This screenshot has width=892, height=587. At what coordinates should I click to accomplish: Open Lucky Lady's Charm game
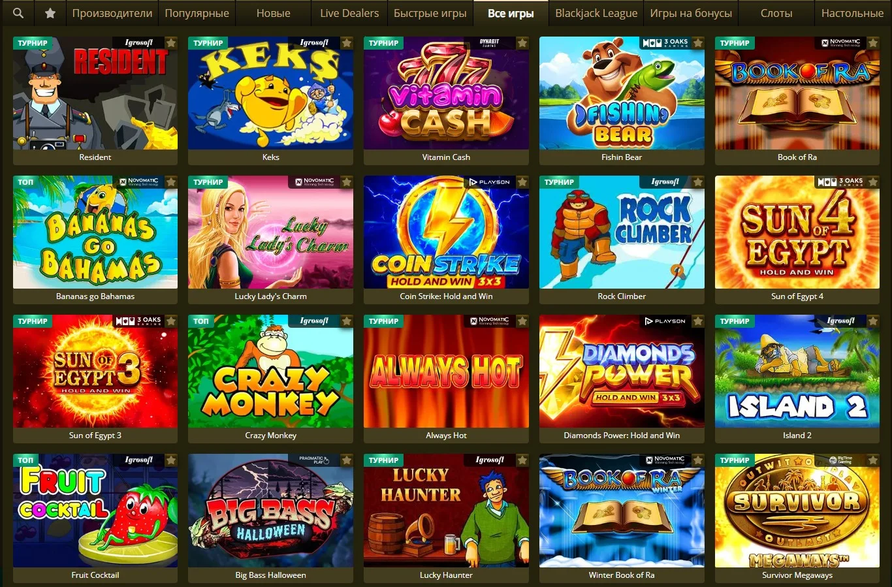pyautogui.click(x=270, y=232)
